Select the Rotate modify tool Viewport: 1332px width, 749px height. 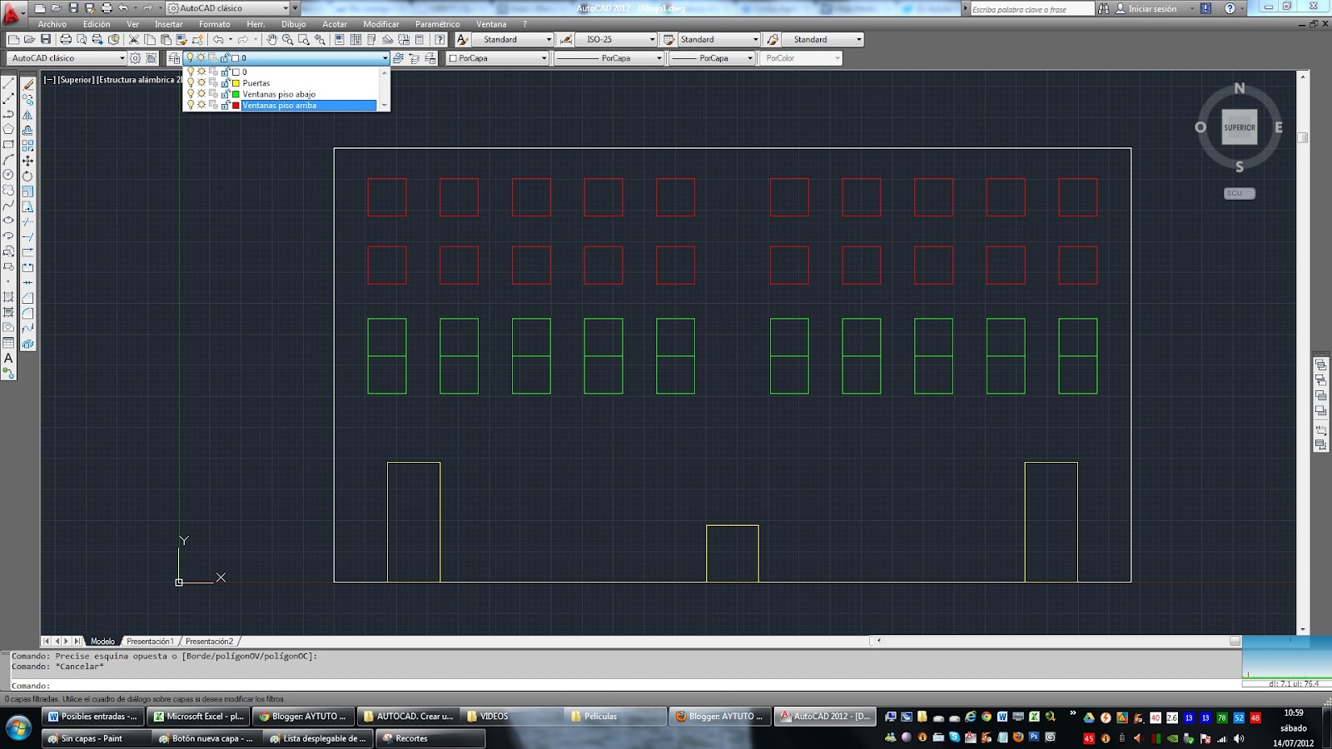click(27, 176)
